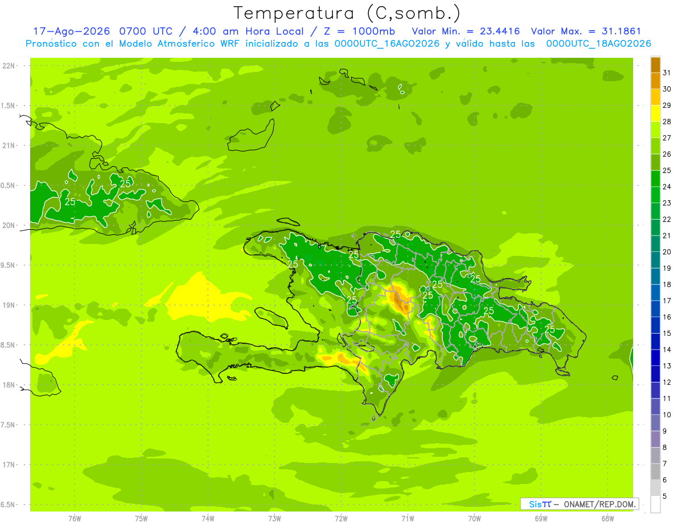Screen dimensions: 682x526
Task: Click the legend value '10'
Action: 667,415
